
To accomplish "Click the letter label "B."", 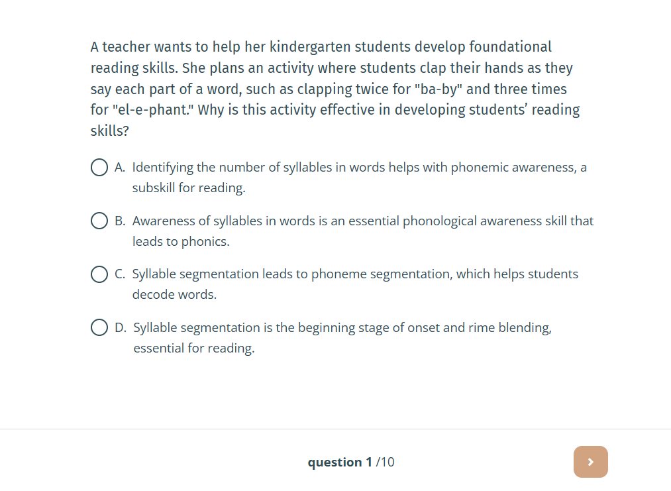I will coord(120,221).
